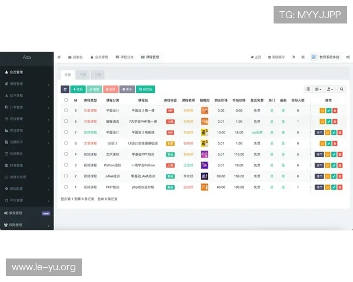This screenshot has height=282, width=353.
Task: Open the columns dropdown in table toolbar
Action: (318, 89)
